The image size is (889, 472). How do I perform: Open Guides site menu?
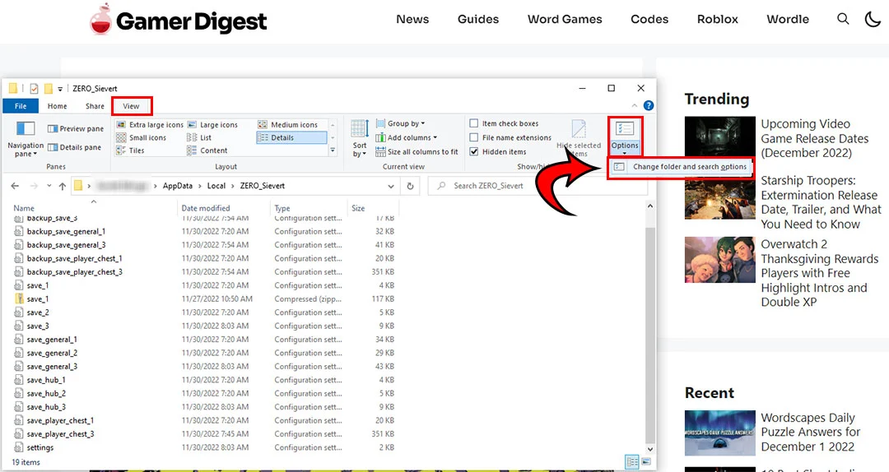coord(478,19)
